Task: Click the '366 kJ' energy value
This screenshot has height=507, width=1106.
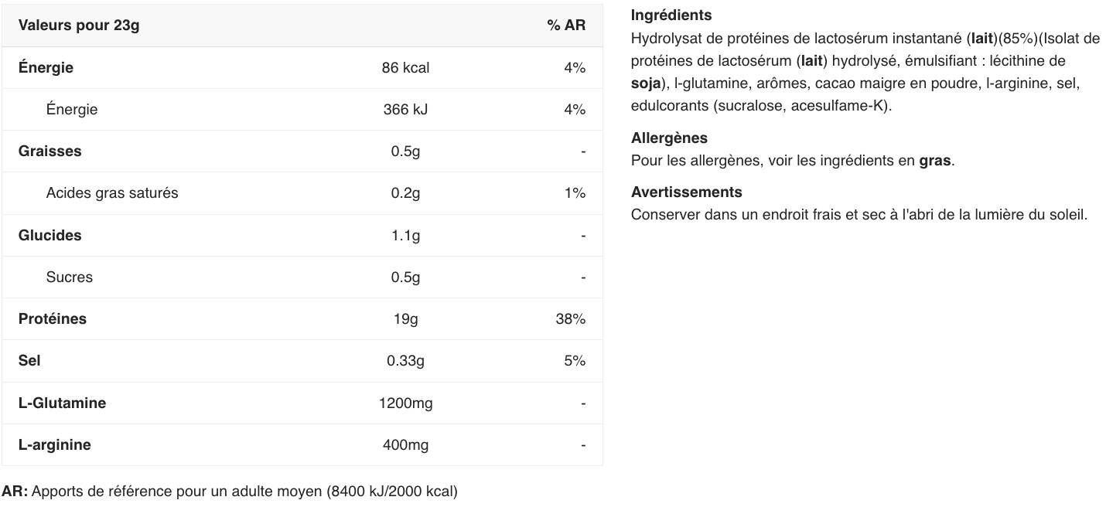Action: [x=405, y=110]
